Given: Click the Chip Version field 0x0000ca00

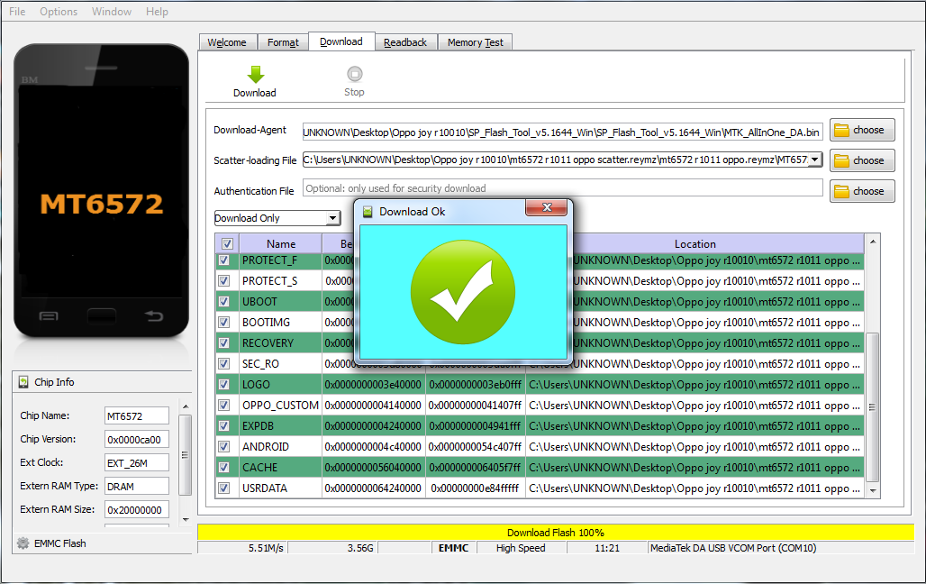Looking at the screenshot, I should [x=137, y=439].
